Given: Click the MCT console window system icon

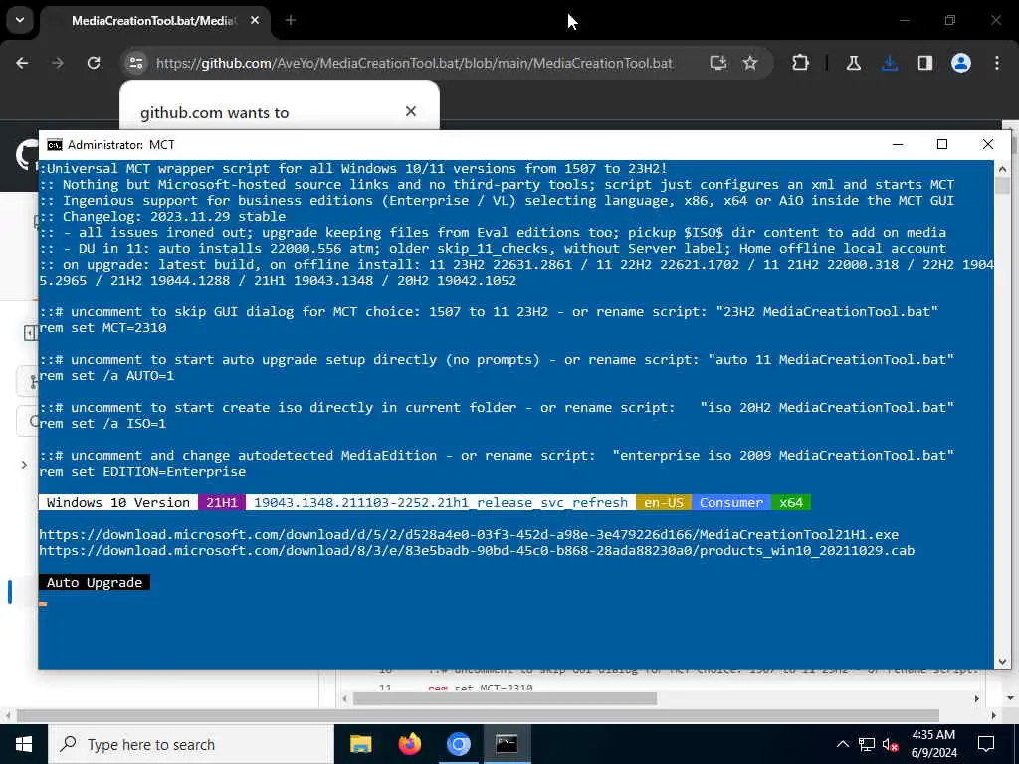Looking at the screenshot, I should pyautogui.click(x=55, y=145).
